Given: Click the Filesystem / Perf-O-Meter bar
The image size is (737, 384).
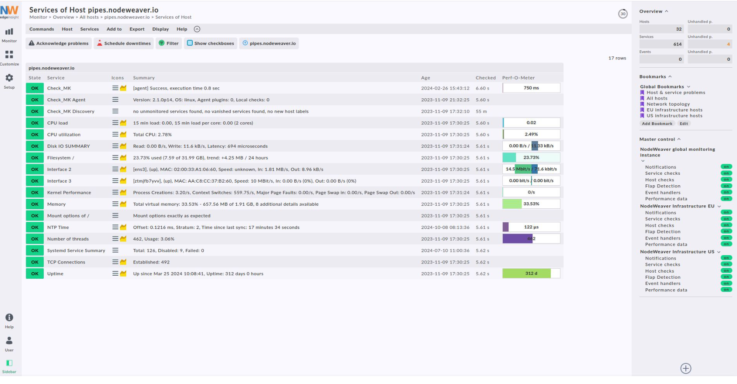Looking at the screenshot, I should 531,157.
